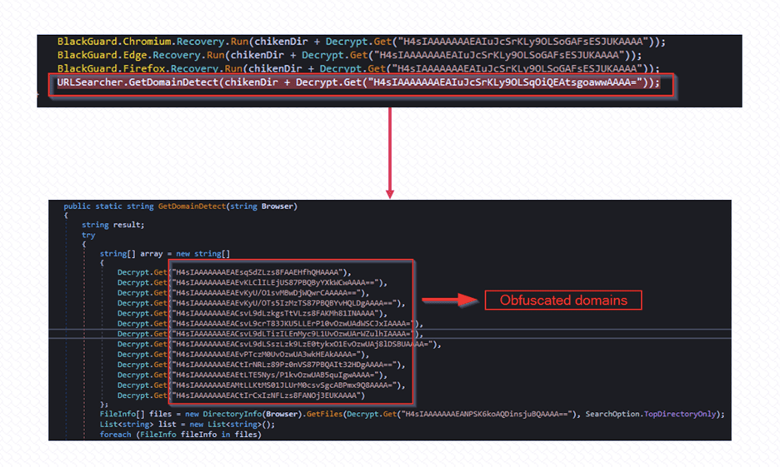780x467 pixels.
Task: Click 'public static string' keywords in signature
Action: coord(108,206)
